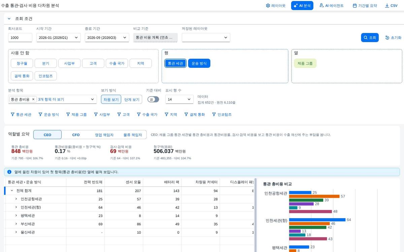Image resolution: width=404 pixels, height=252 pixels.
Task: Click the 배터리 팩 column header
Action: point(163,182)
